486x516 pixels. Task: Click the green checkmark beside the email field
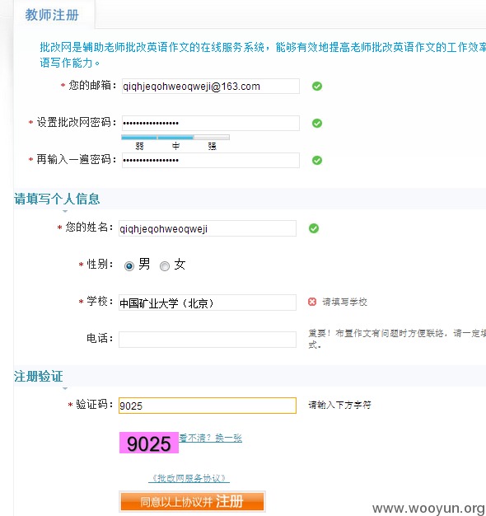coord(317,87)
